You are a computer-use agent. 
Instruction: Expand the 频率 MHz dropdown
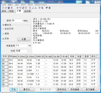tap(22, 21)
